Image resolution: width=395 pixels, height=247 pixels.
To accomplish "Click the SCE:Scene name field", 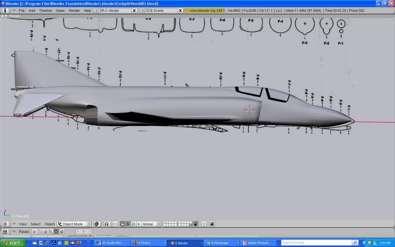I will (161, 10).
